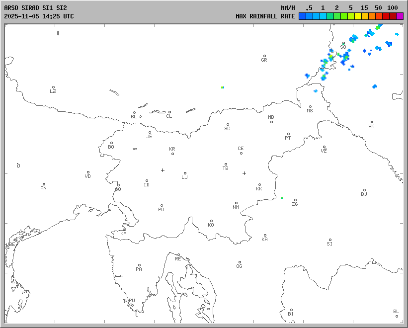Image resolution: width=408 pixels, height=328 pixels.
Task: Select the GR station circle
Action: point(264,56)
